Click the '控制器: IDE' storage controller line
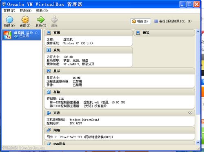 tap(55, 99)
